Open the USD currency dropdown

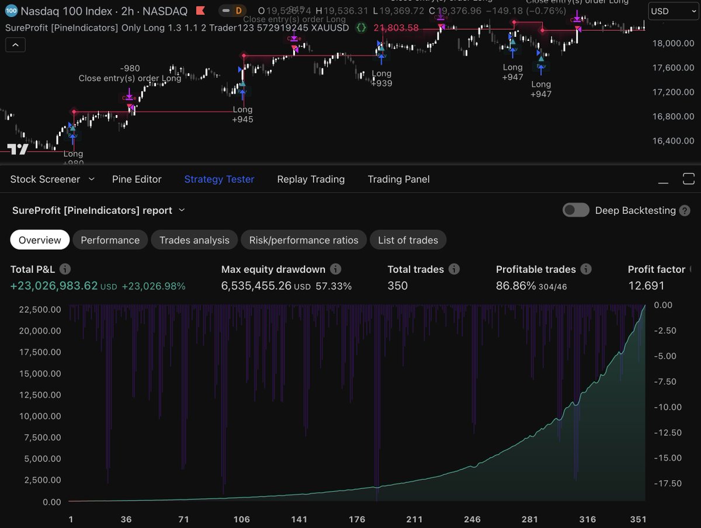click(x=674, y=11)
